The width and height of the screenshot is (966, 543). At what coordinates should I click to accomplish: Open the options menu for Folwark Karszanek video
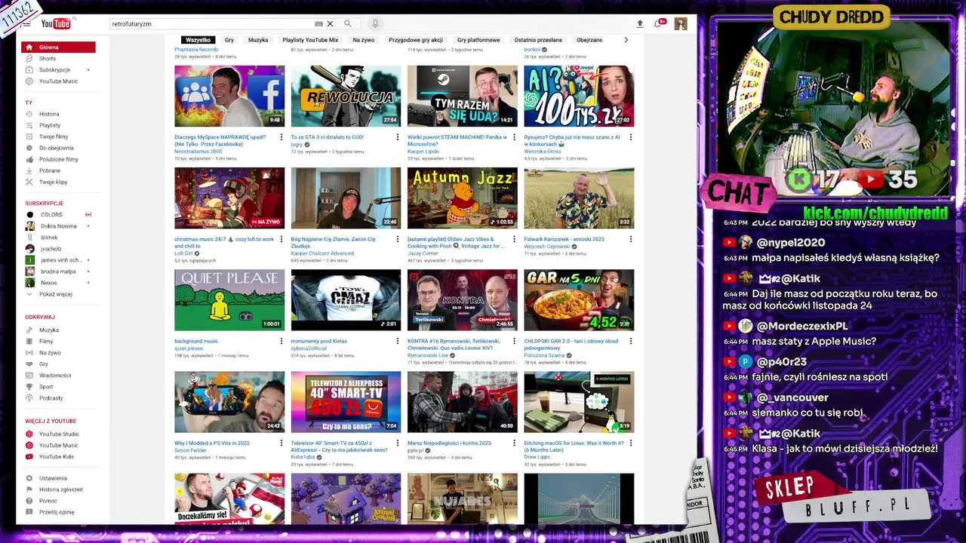[x=631, y=239]
